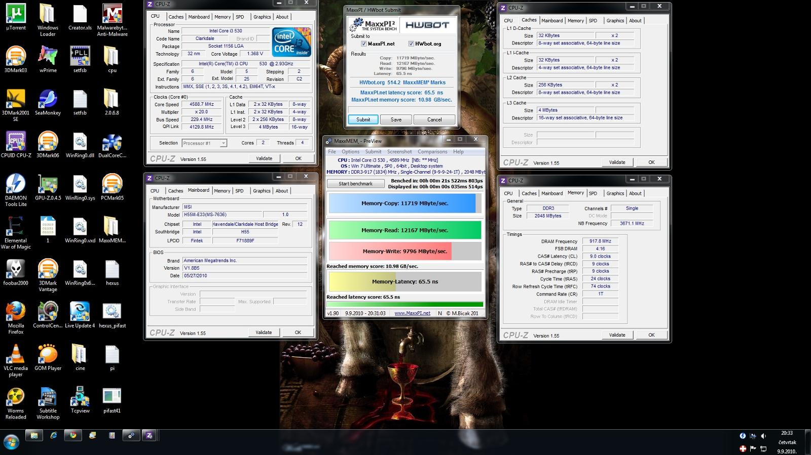Select About tab in CPU-Z Caches window
Screen dimensions: 811x455
coord(635,21)
